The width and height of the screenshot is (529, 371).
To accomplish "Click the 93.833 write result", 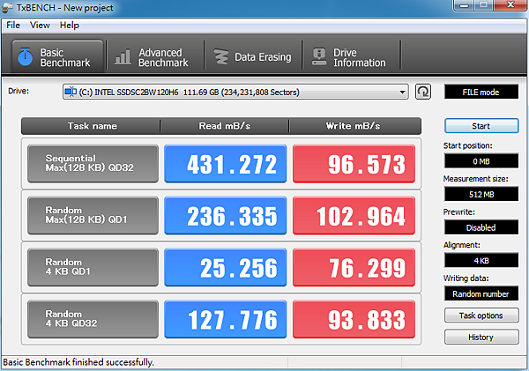I will point(354,319).
